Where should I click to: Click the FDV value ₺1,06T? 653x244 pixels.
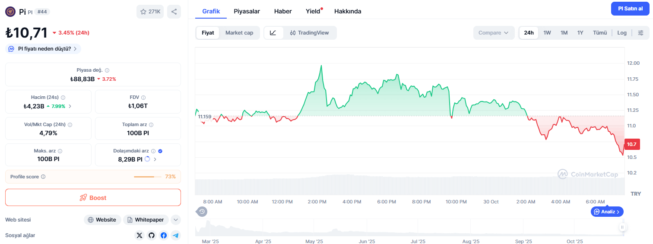click(138, 106)
